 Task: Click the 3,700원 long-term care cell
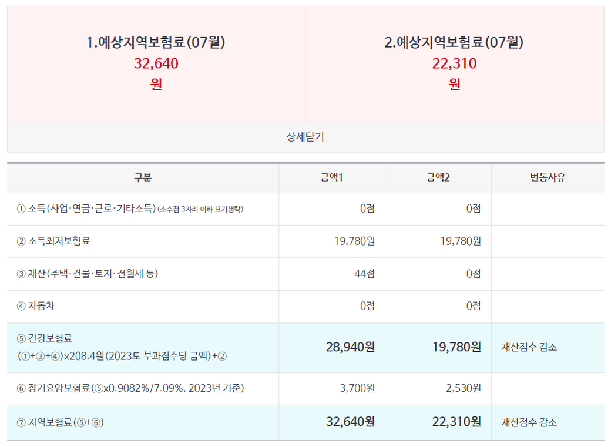pos(357,388)
